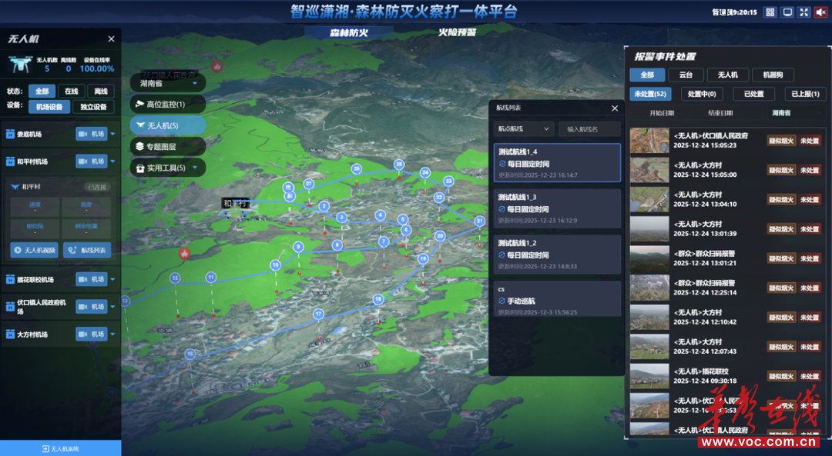Expand the 大方村机场 row arrow
Image resolution: width=832 pixels, height=456 pixels.
click(113, 335)
